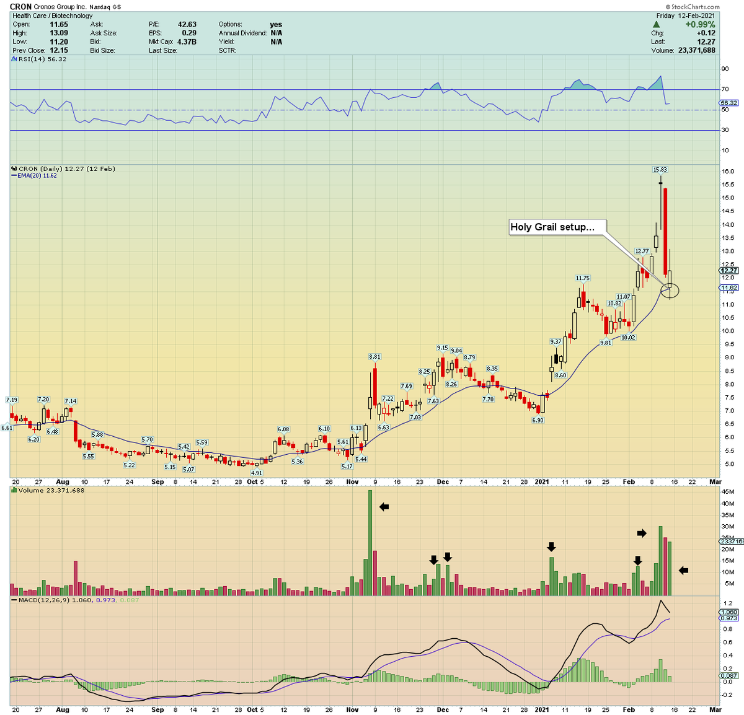Click the Chg value +0.12
The height and width of the screenshot is (715, 744).
[x=706, y=33]
